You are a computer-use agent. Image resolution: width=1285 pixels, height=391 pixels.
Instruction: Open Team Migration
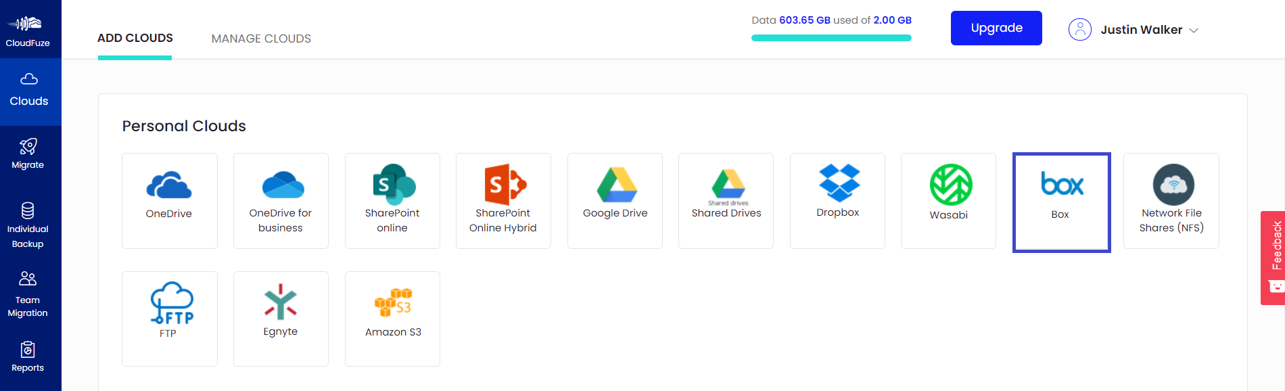[x=28, y=294]
